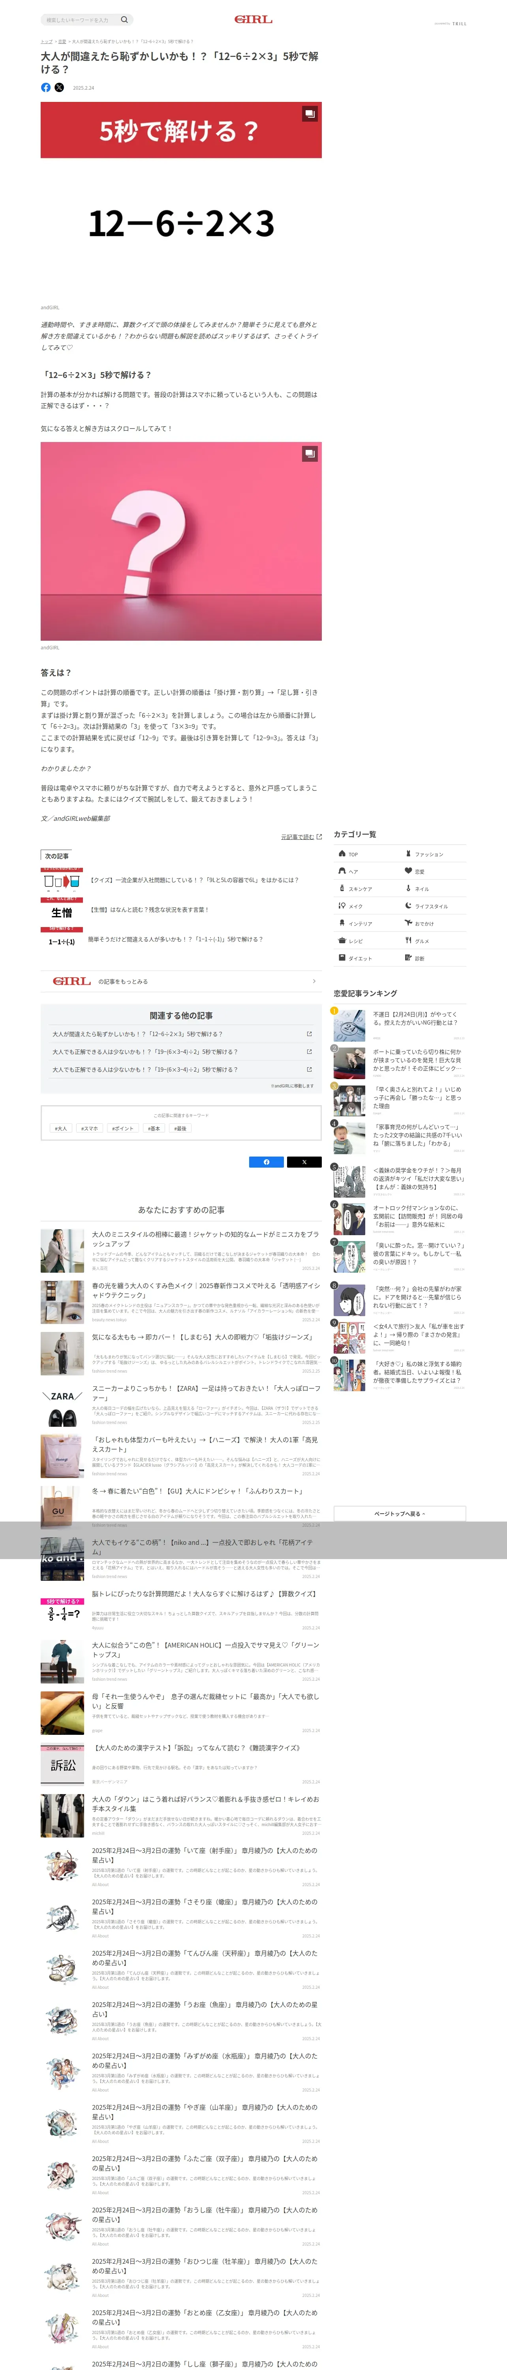Select the #最後 keyword tag
The image size is (507, 2370).
click(x=180, y=1128)
